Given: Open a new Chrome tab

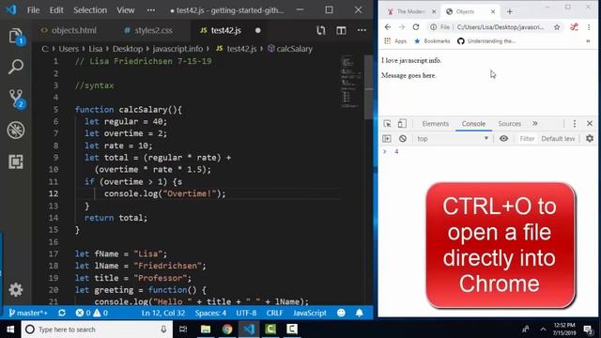Looking at the screenshot, I should point(509,12).
